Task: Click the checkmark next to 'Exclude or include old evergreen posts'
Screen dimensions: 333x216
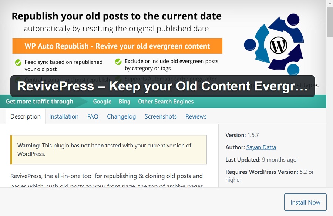Action: pyautogui.click(x=118, y=62)
